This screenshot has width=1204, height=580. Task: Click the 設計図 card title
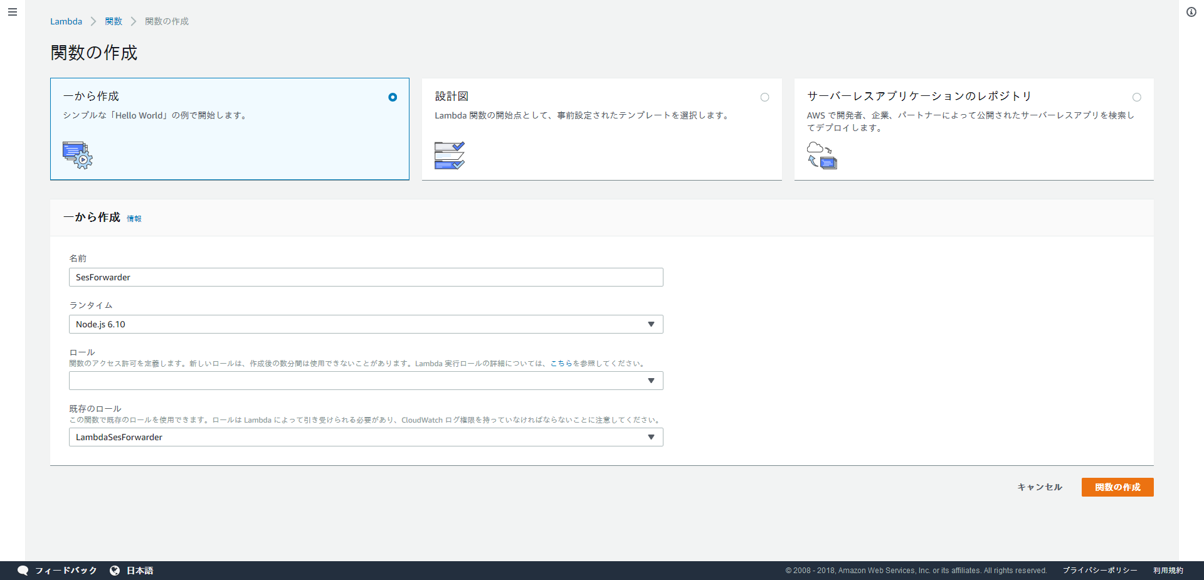pos(451,97)
